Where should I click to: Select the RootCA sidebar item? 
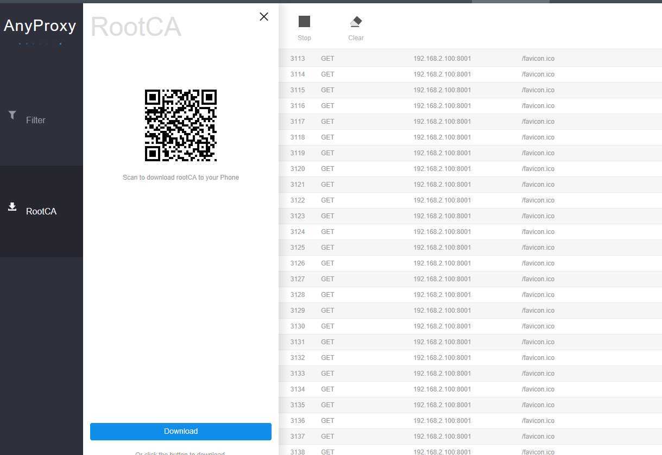42,211
